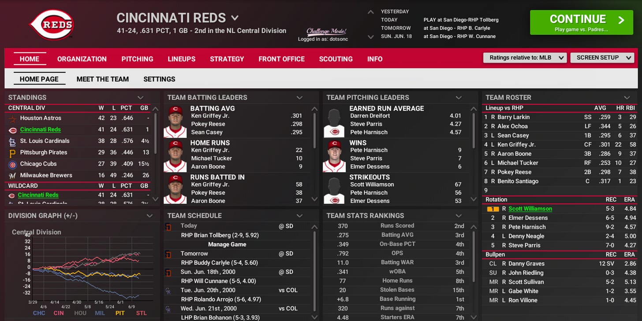Image resolution: width=642 pixels, height=321 pixels.
Task: Open the SCREEN SETUP dropdown
Action: pos(603,58)
